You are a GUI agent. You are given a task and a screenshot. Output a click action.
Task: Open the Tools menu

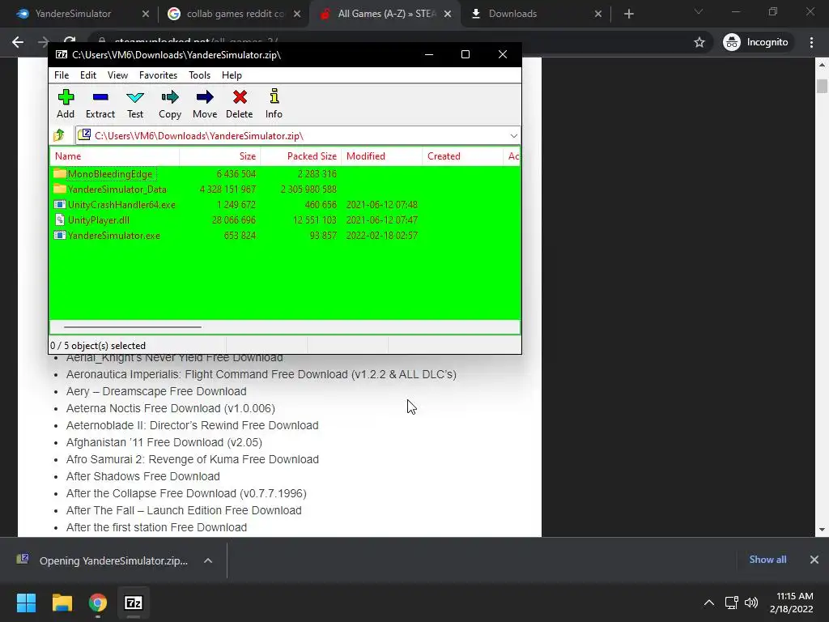coord(199,75)
